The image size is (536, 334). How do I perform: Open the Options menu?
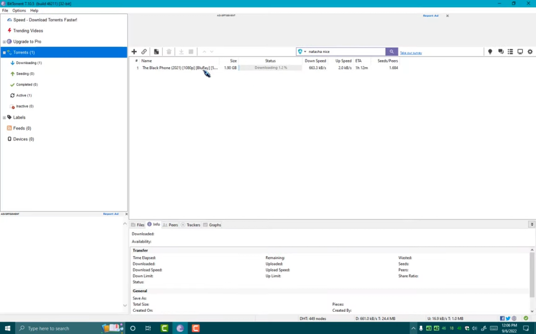[x=19, y=11]
